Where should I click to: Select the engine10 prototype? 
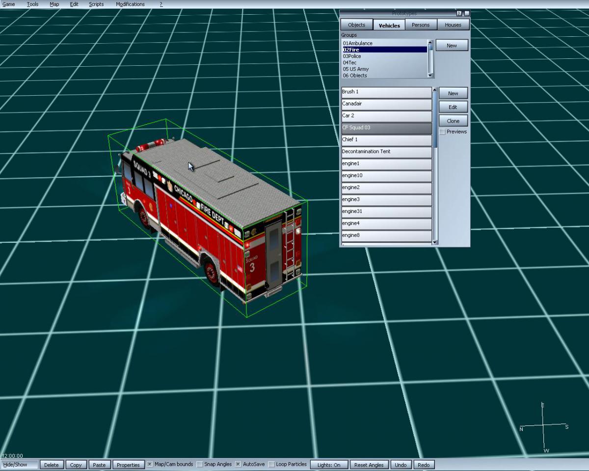tap(386, 176)
